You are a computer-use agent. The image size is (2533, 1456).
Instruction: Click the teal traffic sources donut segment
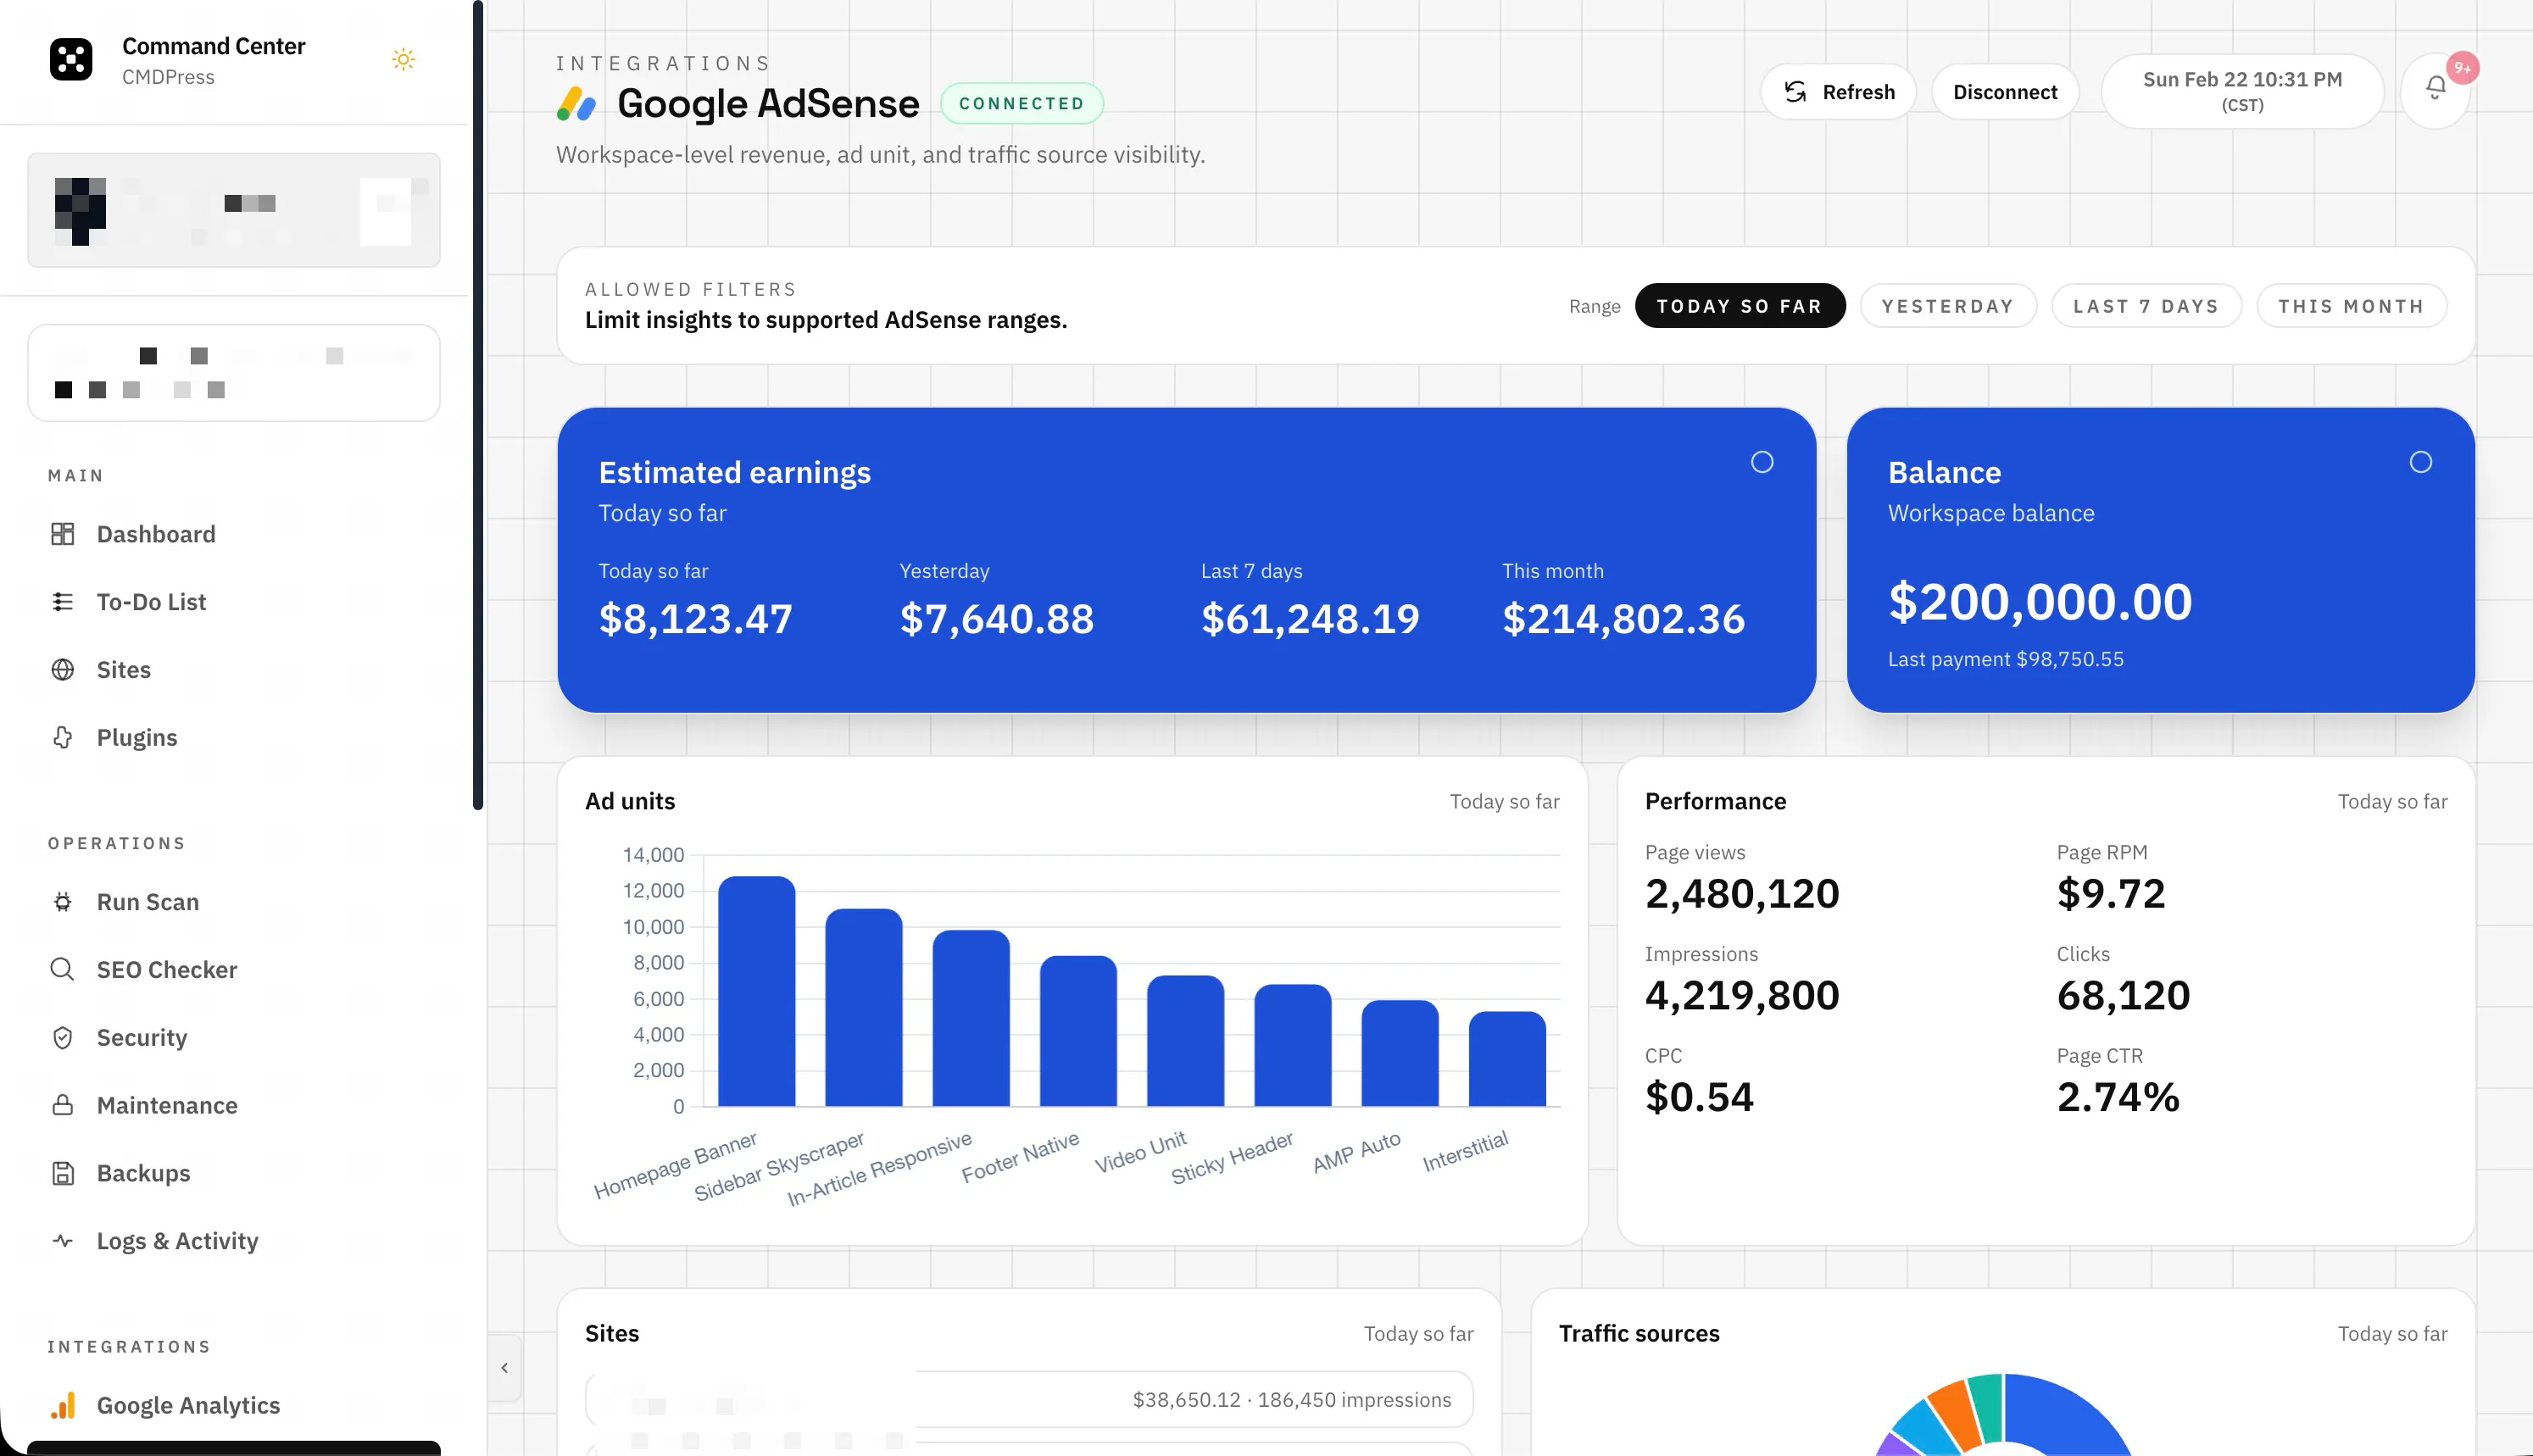click(1987, 1408)
